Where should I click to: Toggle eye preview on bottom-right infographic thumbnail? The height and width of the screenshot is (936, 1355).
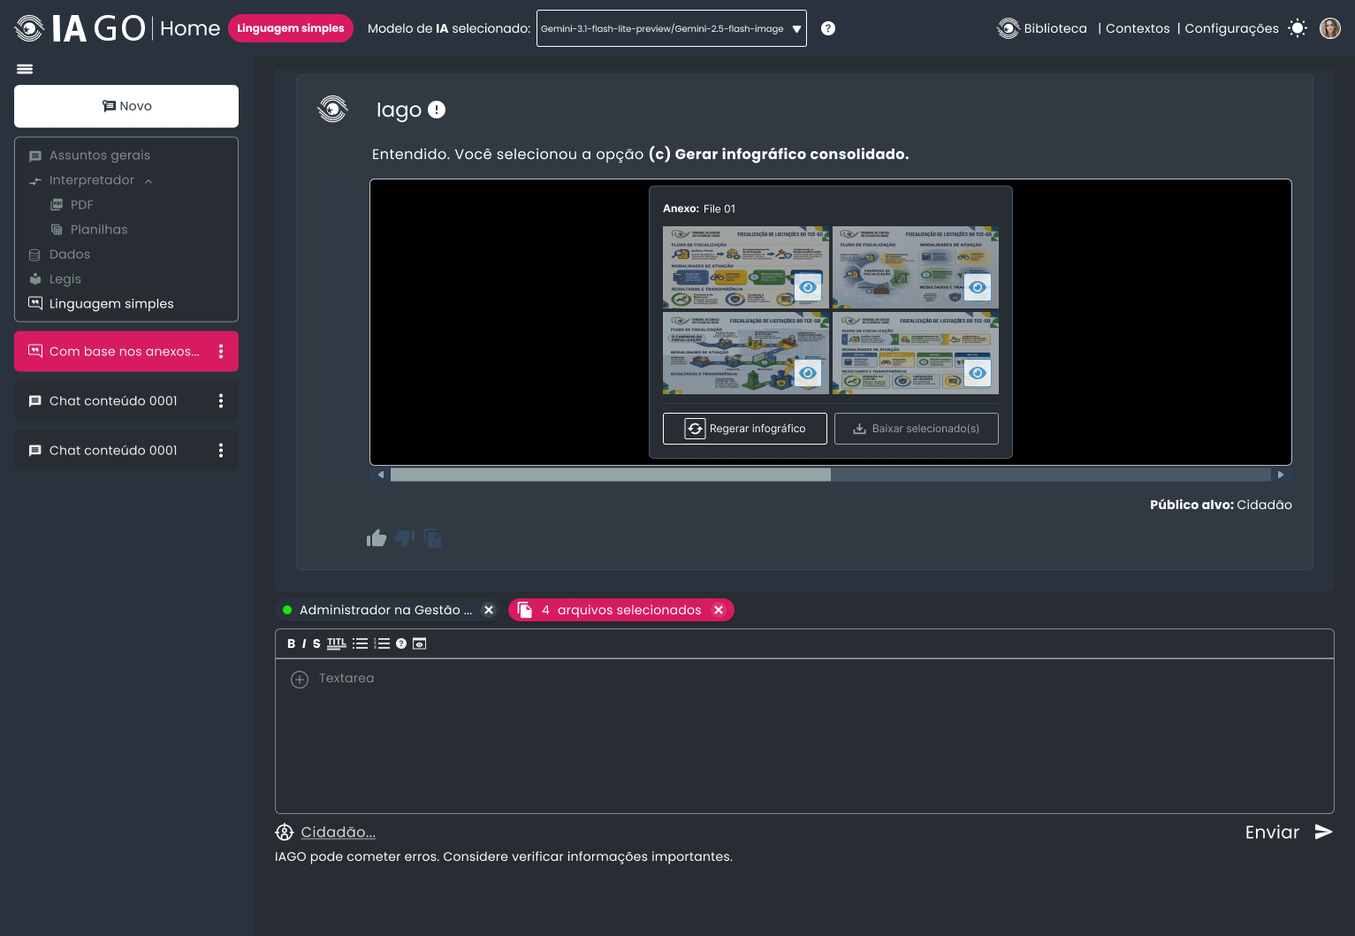point(977,373)
